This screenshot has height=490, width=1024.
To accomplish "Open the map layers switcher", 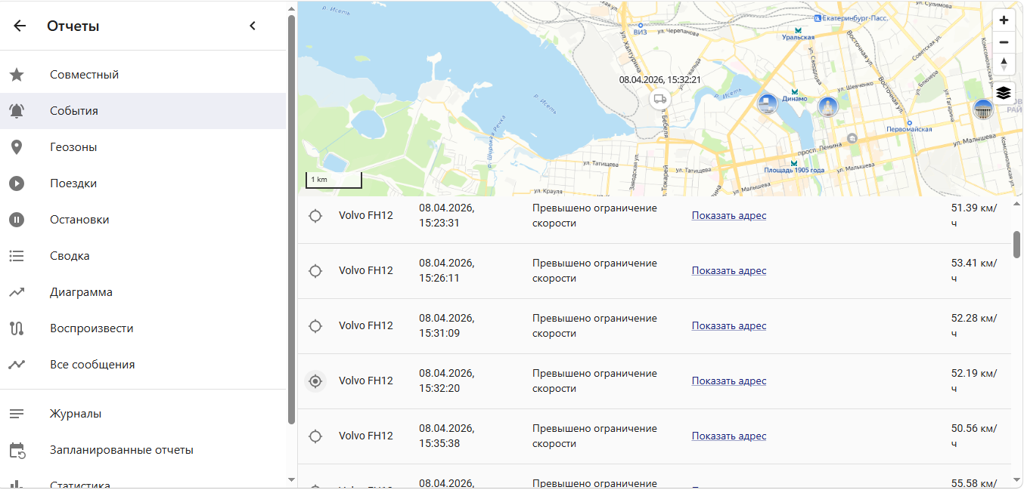I will tap(1004, 93).
